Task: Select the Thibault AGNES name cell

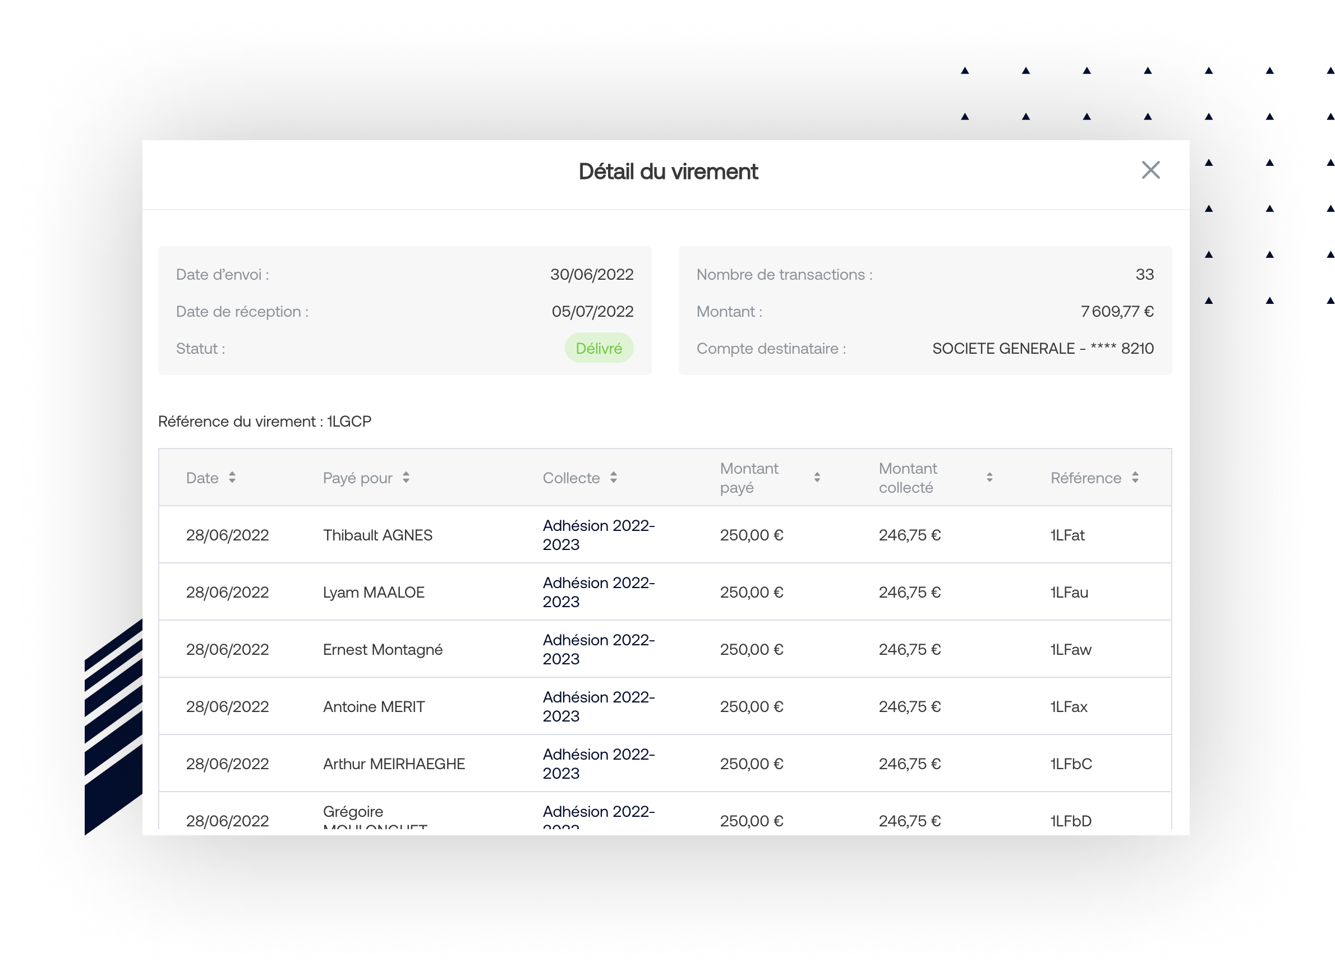Action: tap(377, 534)
